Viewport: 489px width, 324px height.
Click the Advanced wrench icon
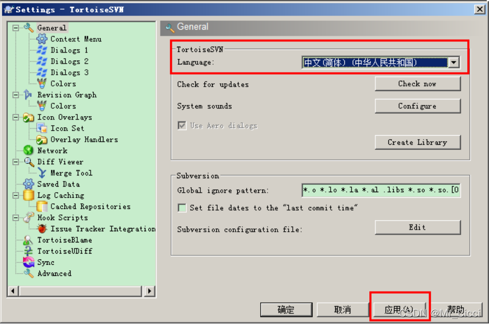click(x=29, y=274)
